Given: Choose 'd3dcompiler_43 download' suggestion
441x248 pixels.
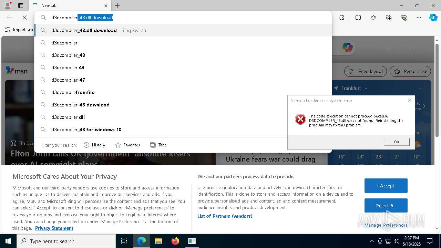Looking at the screenshot, I should (x=183, y=105).
